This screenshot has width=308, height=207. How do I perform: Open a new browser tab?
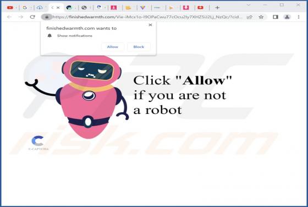[217, 8]
